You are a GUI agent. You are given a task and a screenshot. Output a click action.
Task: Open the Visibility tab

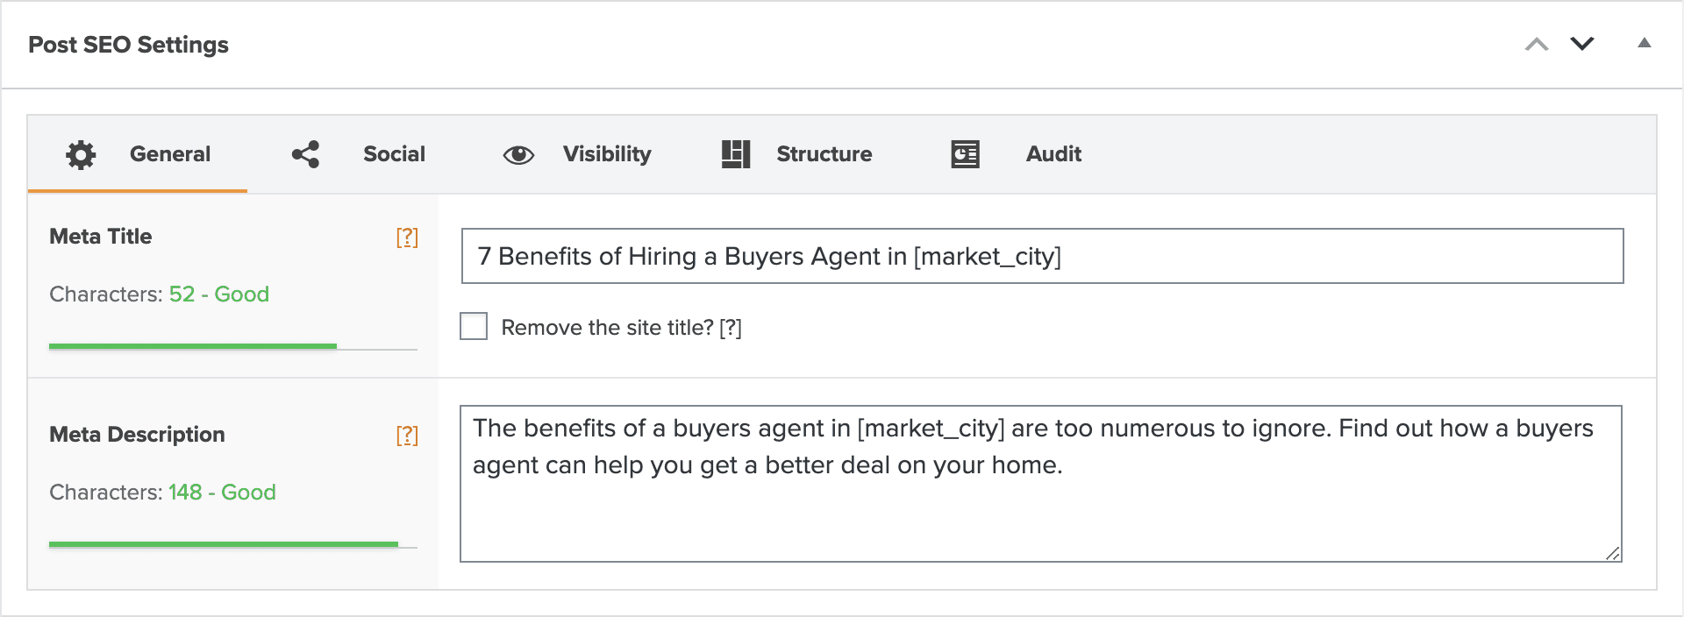tap(607, 154)
